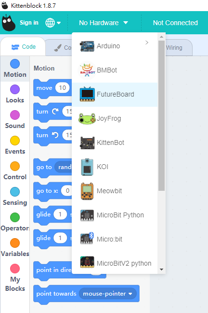The width and height of the screenshot is (208, 313).
Task: Open the Events yellow category circle
Action: click(x=15, y=141)
